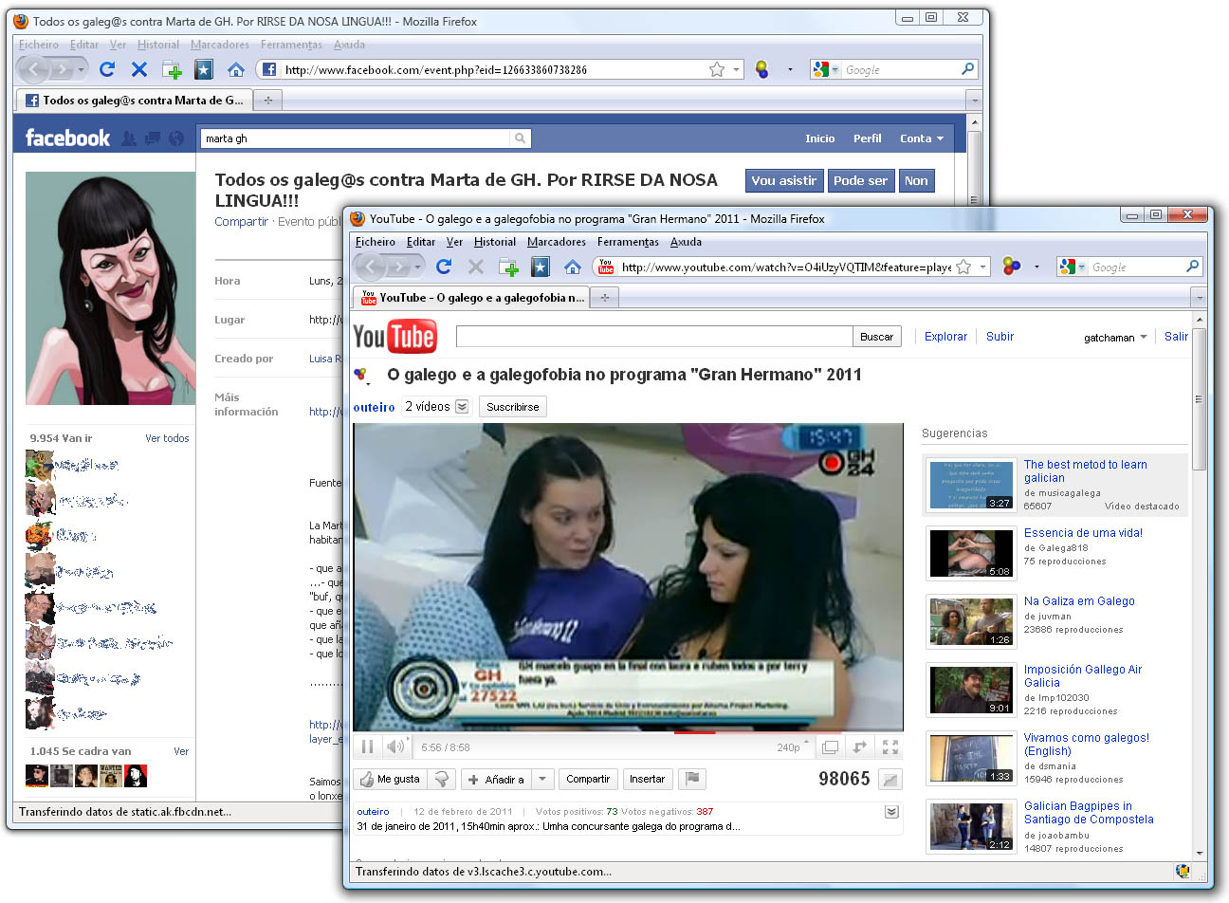
Task: Select the Facebook event browser tab
Action: tap(134, 100)
